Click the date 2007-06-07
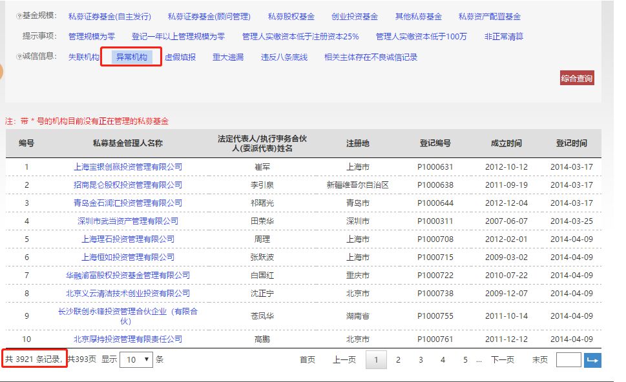The height and width of the screenshot is (382, 626). [506, 221]
